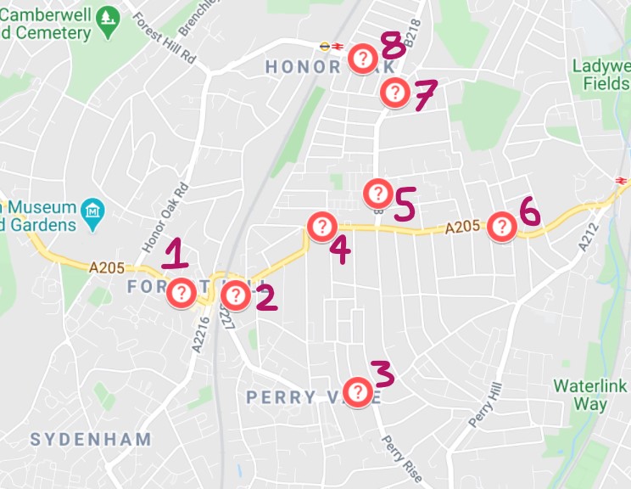Click question-mark marker labeled 1 at Forest Hill
631x489 pixels.
181,293
